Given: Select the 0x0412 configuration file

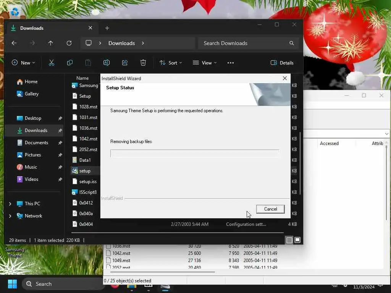Looking at the screenshot, I should 82,203.
